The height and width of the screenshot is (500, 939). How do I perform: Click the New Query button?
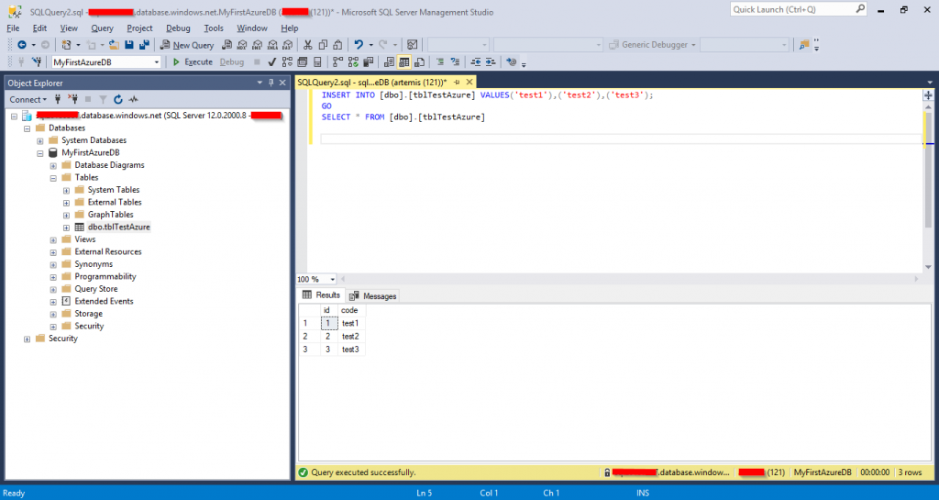(187, 45)
